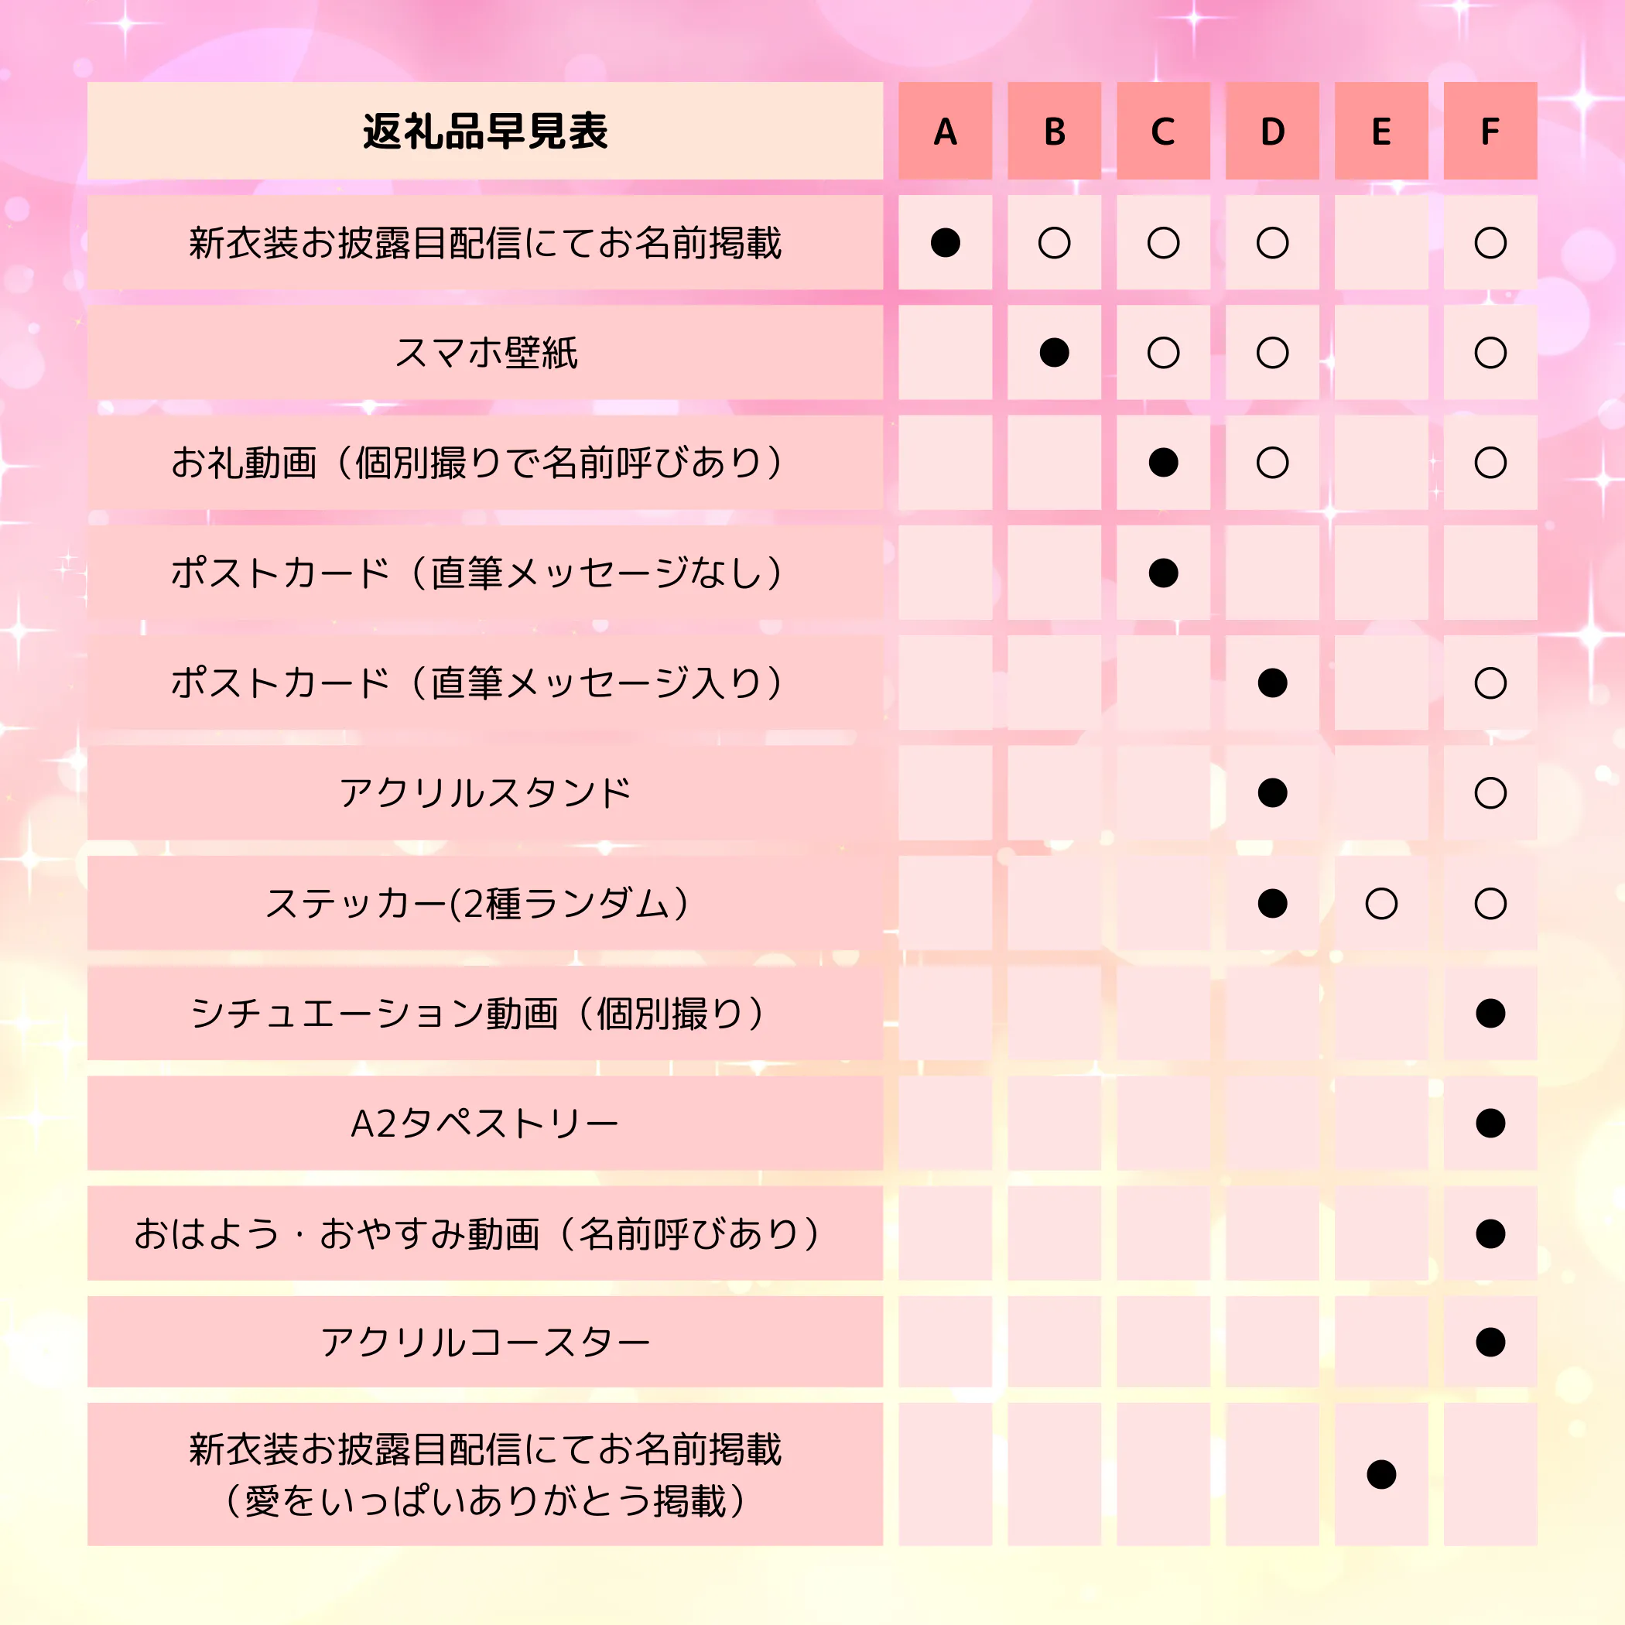This screenshot has width=1625, height=1625.
Task: Select the empty circle in column B, top row
Action: (x=1054, y=243)
